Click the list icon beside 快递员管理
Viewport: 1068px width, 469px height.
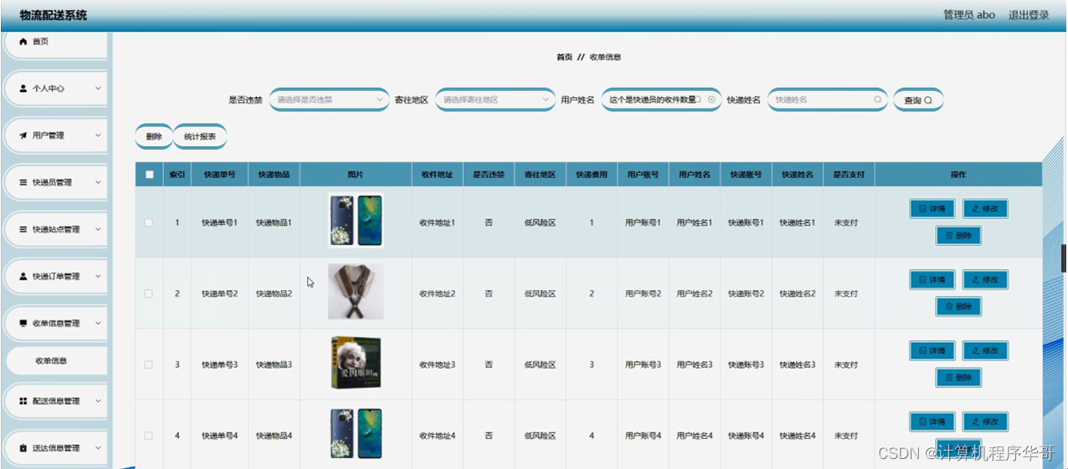coord(23,182)
